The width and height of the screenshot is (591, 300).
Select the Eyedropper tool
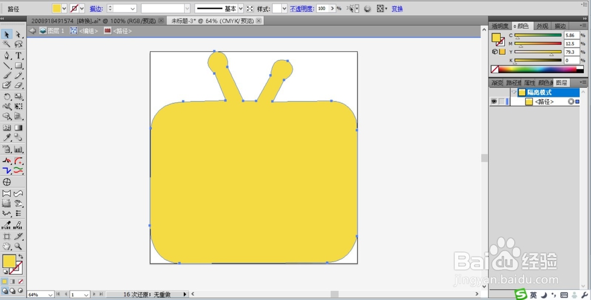7,138
